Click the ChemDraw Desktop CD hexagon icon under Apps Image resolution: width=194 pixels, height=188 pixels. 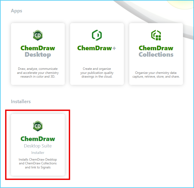tap(38, 35)
